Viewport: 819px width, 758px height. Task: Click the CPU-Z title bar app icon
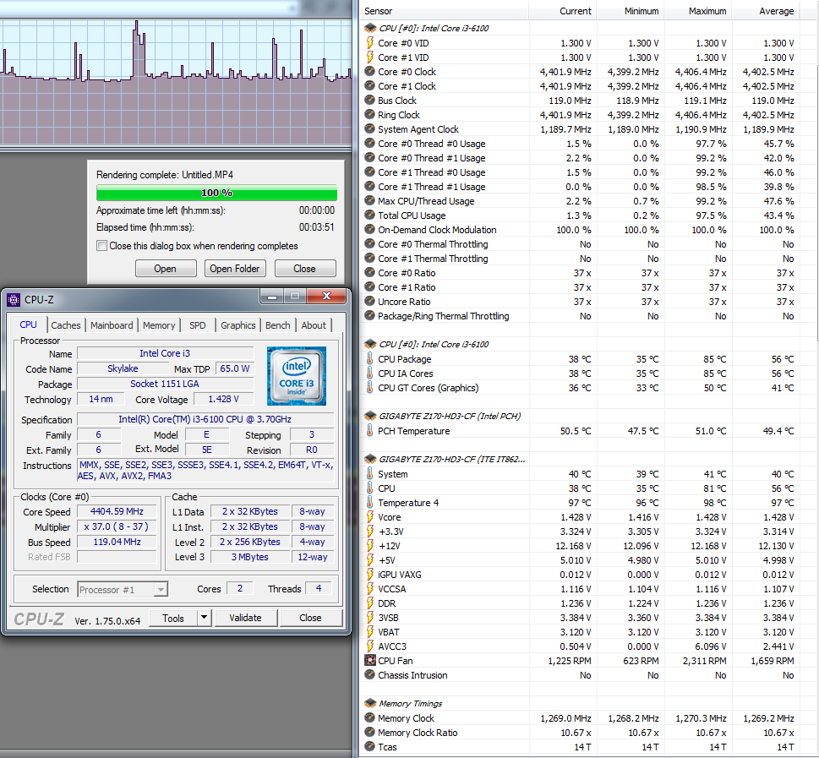coord(14,300)
